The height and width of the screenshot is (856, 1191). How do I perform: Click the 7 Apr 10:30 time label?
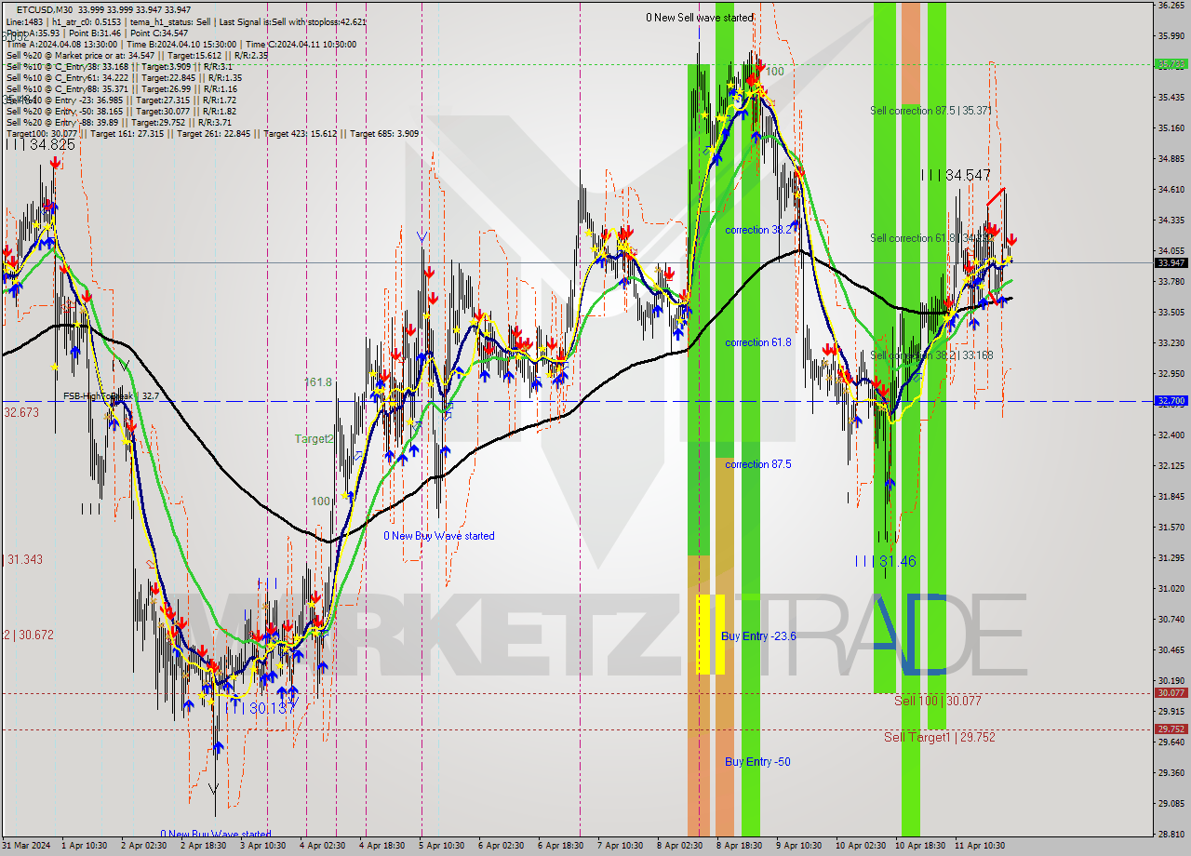[x=620, y=846]
